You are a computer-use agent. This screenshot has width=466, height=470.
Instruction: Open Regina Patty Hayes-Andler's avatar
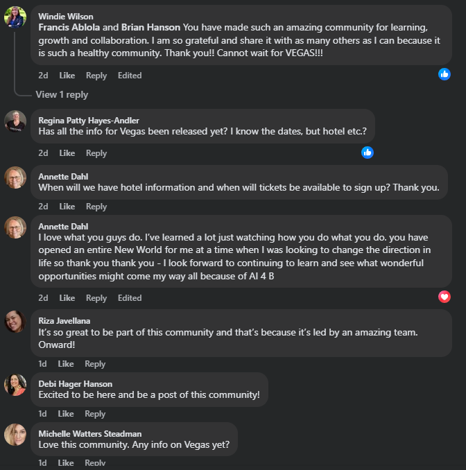[15, 121]
